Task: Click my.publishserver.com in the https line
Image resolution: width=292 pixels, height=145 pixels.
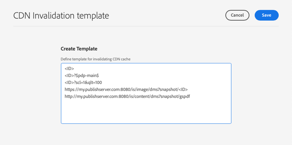Action: point(97,89)
